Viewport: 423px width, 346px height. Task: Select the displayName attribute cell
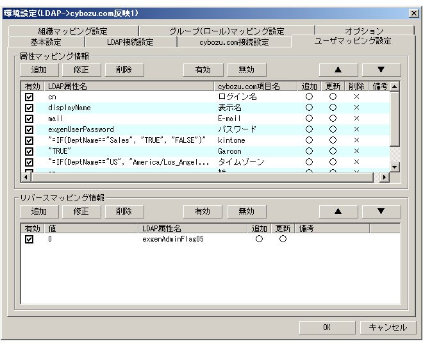[69, 108]
